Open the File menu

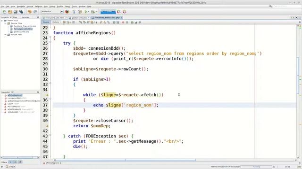[x=2, y=6]
